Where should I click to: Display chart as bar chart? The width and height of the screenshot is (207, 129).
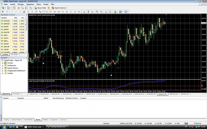click(x=84, y=12)
